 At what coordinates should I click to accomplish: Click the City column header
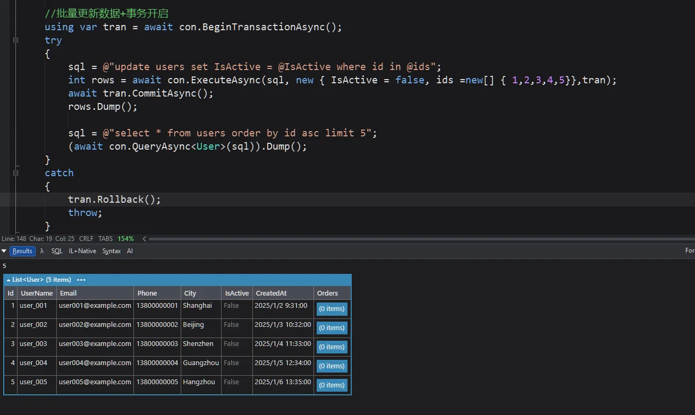click(201, 293)
